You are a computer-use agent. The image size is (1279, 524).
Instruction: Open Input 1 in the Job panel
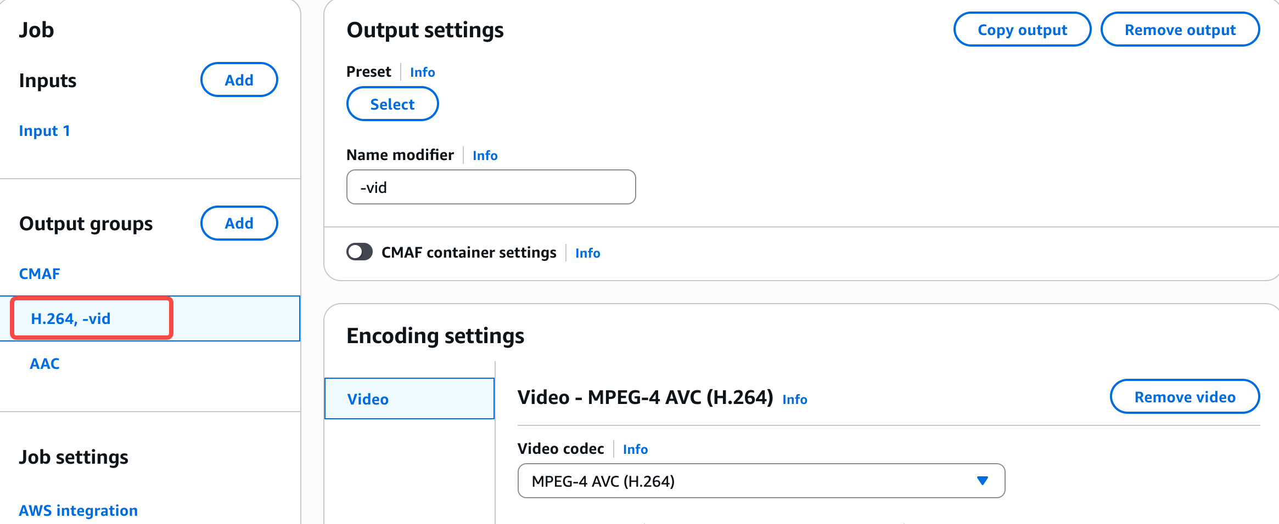pos(44,131)
